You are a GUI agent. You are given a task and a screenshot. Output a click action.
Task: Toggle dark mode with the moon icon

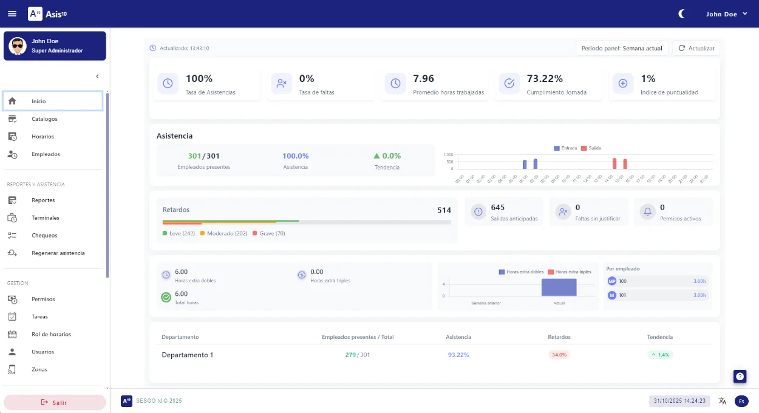[681, 13]
